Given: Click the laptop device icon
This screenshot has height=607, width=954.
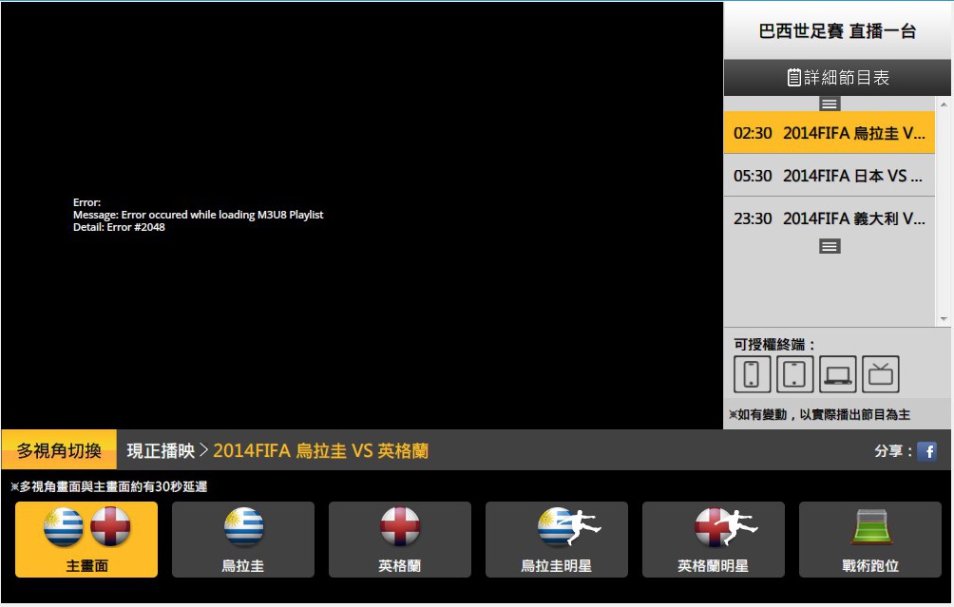Looking at the screenshot, I should [x=838, y=374].
